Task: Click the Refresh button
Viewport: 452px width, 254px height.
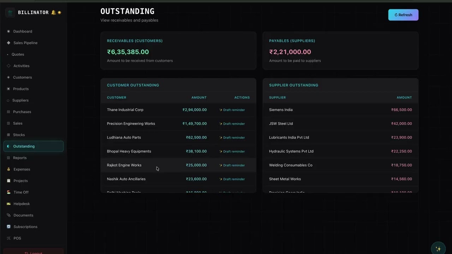Action: click(x=403, y=15)
